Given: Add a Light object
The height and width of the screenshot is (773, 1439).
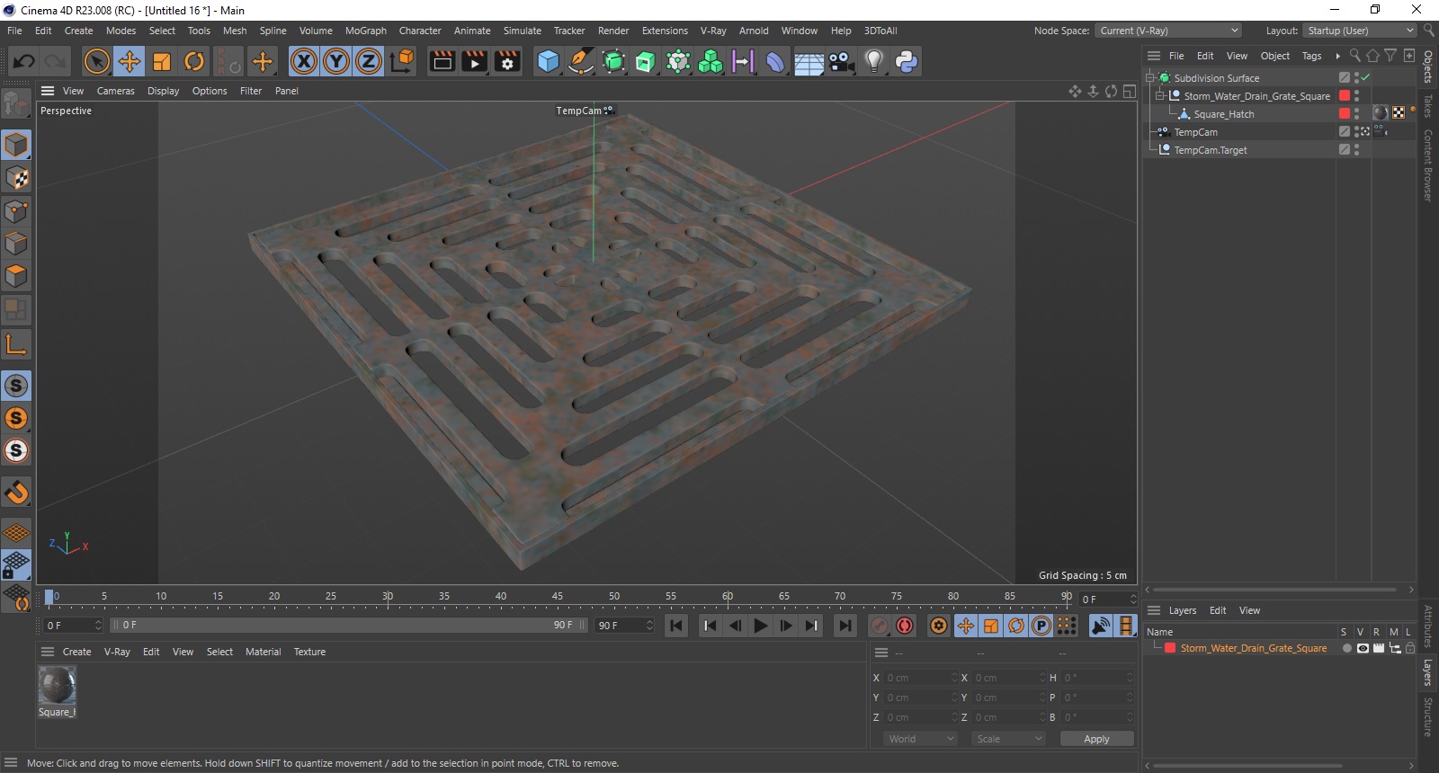Looking at the screenshot, I should 873,61.
